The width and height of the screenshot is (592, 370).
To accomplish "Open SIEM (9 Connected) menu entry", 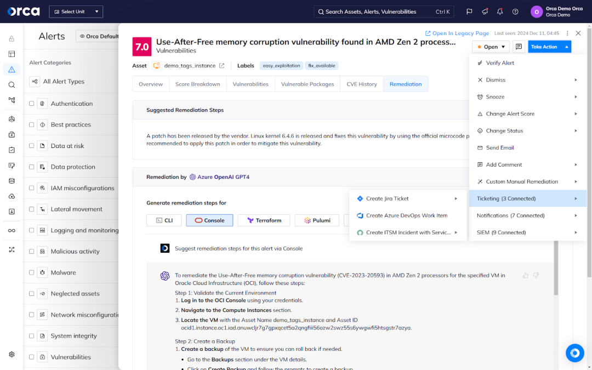I will point(528,232).
